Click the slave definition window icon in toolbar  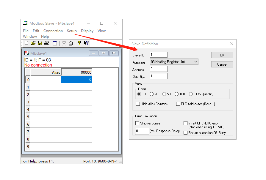pyautogui.click(x=55, y=43)
